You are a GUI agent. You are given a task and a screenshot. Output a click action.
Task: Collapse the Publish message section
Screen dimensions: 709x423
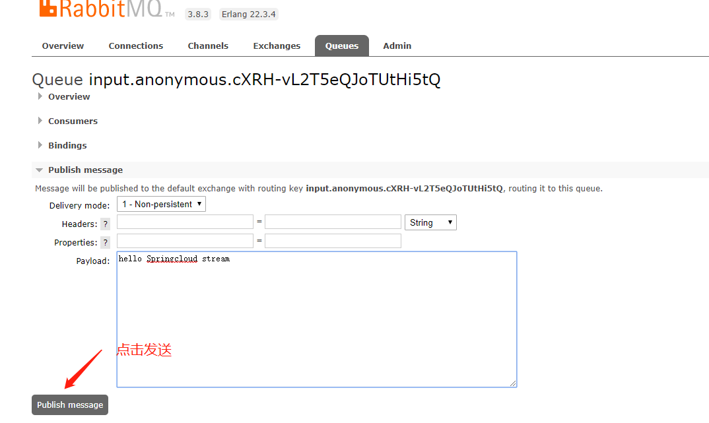click(x=85, y=170)
